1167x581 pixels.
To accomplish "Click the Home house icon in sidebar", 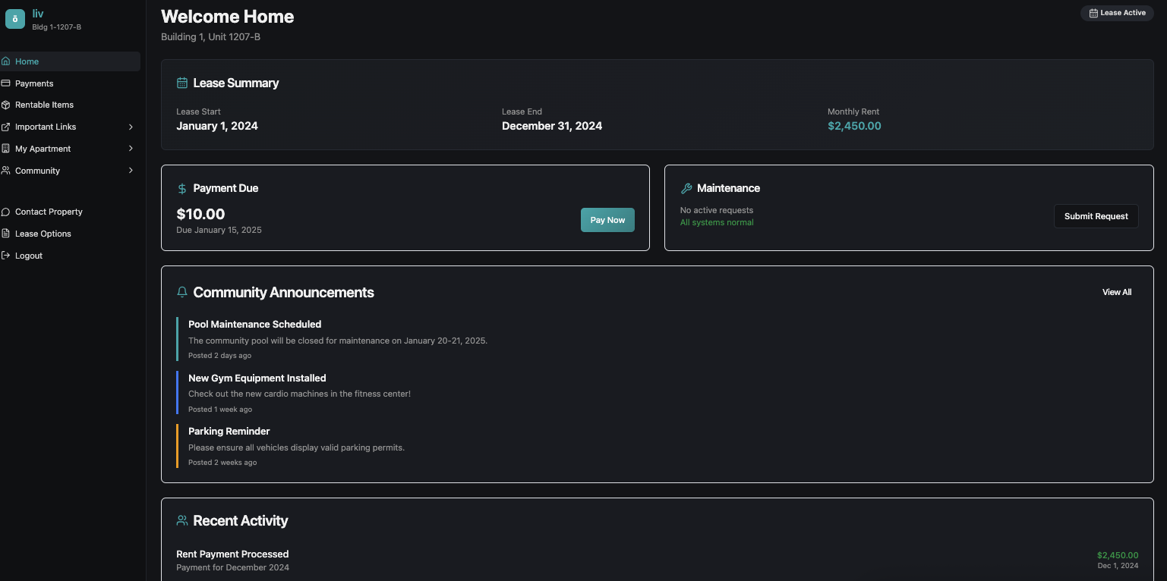I will 6,61.
